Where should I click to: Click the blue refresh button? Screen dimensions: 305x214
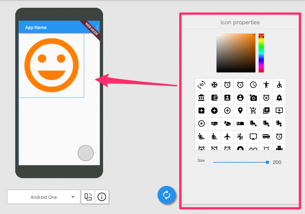(166, 195)
